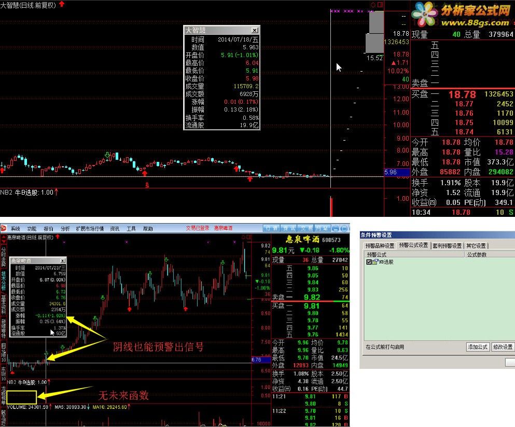The width and height of the screenshot is (515, 427).
Task: Click the red arrow after NB2 牛B选股 lower chart
Action: point(49,382)
